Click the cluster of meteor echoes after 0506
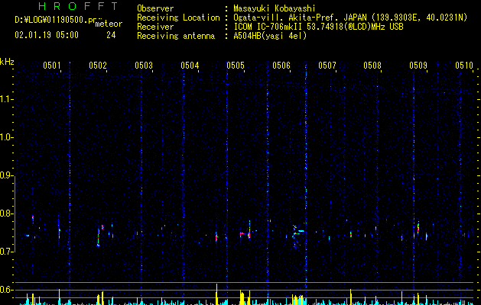The height and width of the screenshot is (305, 481). click(297, 236)
